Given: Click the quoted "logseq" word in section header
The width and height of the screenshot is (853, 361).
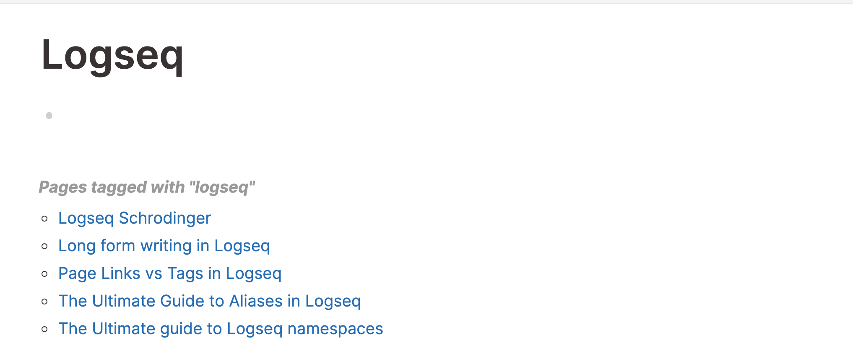Looking at the screenshot, I should pos(222,187).
